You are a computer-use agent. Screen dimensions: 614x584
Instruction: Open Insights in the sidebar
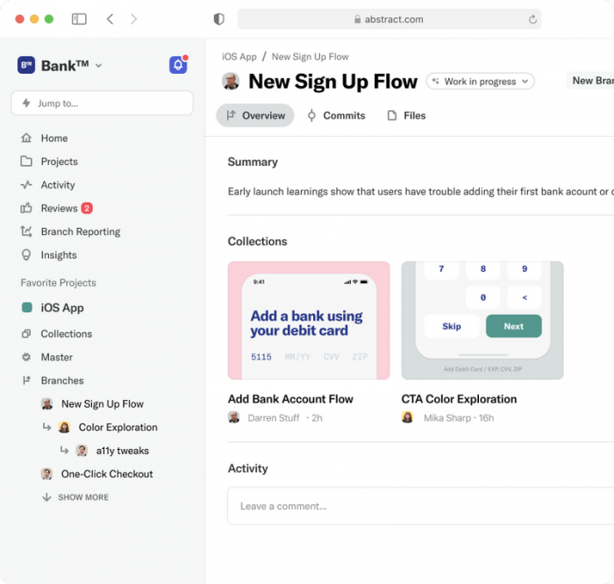[x=59, y=255]
